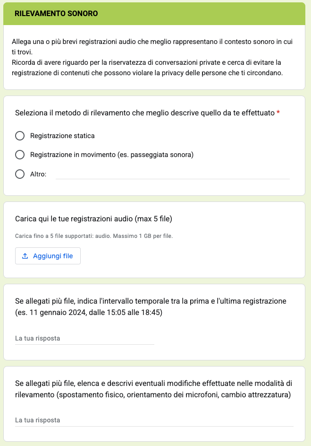This screenshot has height=446, width=311.
Task: Focus the answer field for modifiche nelle modalità
Action: click(x=154, y=420)
